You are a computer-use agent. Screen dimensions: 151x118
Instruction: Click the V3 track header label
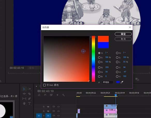coord(48,107)
